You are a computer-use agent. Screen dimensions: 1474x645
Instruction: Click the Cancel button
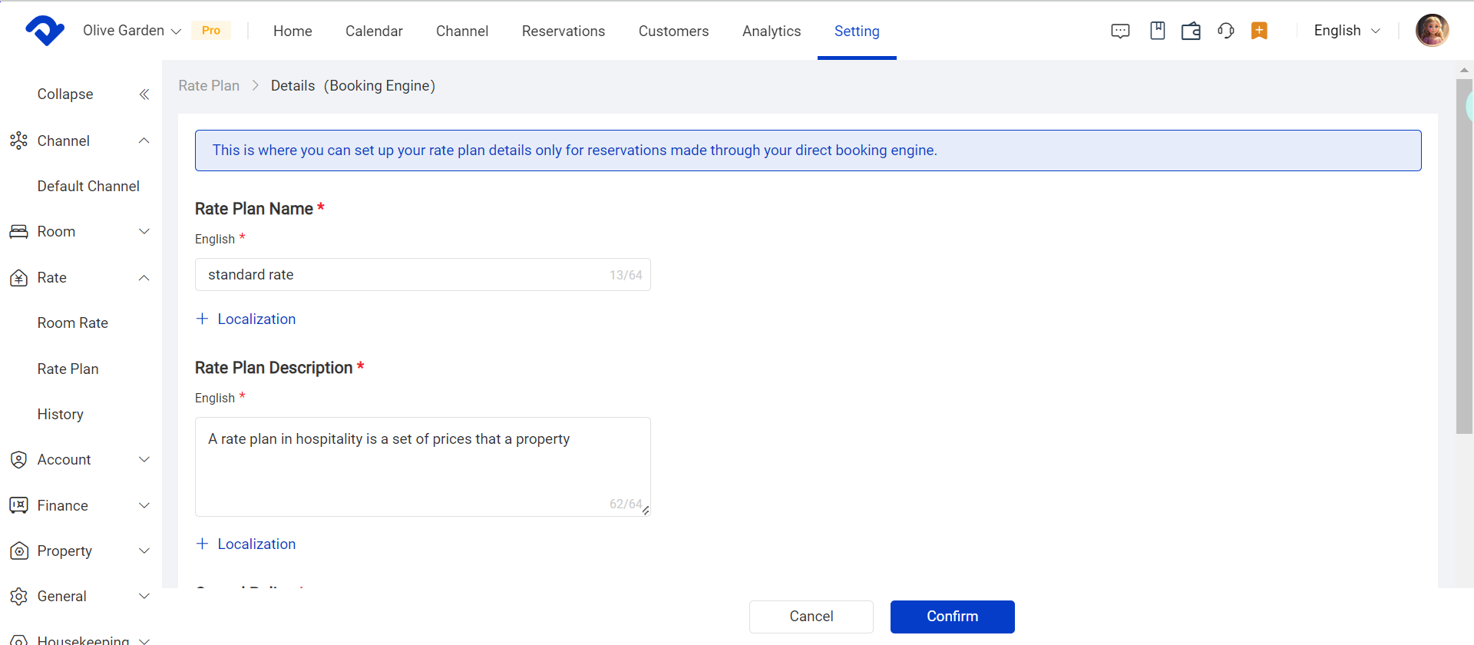(811, 617)
